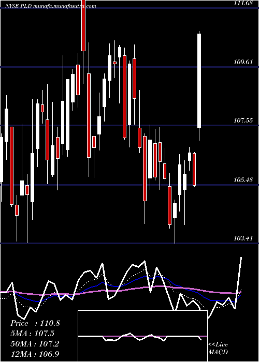Click the 12MA : 106.9 value
Image resolution: width=259 pixels, height=362 pixels.
click(35, 354)
